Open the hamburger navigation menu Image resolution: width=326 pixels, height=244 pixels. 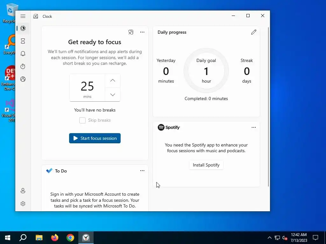click(23, 16)
